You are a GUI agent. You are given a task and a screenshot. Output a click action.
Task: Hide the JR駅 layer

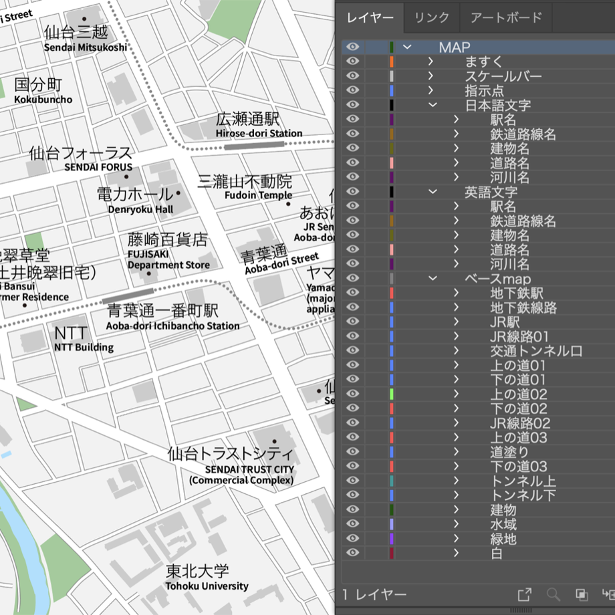pos(352,322)
